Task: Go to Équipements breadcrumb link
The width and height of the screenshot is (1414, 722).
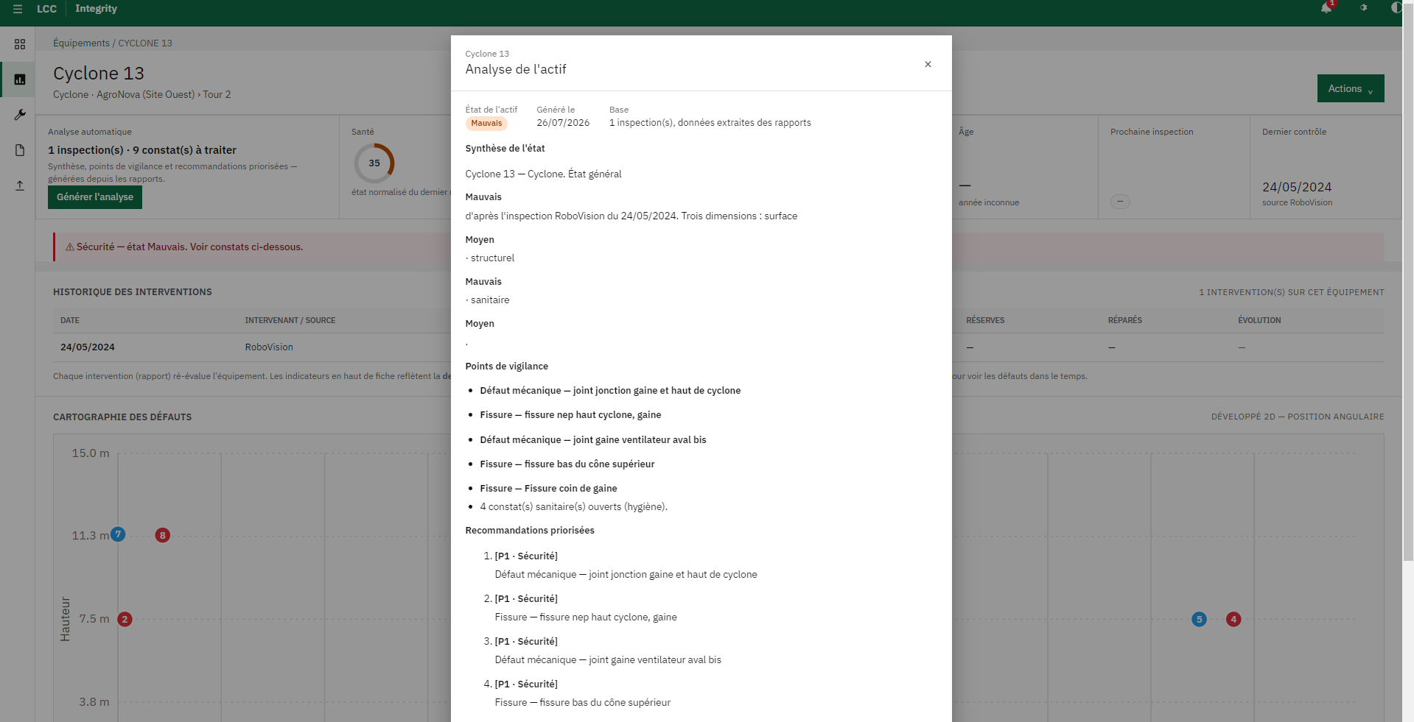Action: (81, 43)
